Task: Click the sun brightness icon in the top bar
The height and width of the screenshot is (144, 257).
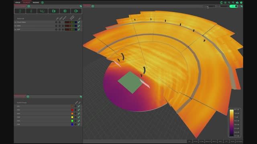Action: click(x=225, y=2)
